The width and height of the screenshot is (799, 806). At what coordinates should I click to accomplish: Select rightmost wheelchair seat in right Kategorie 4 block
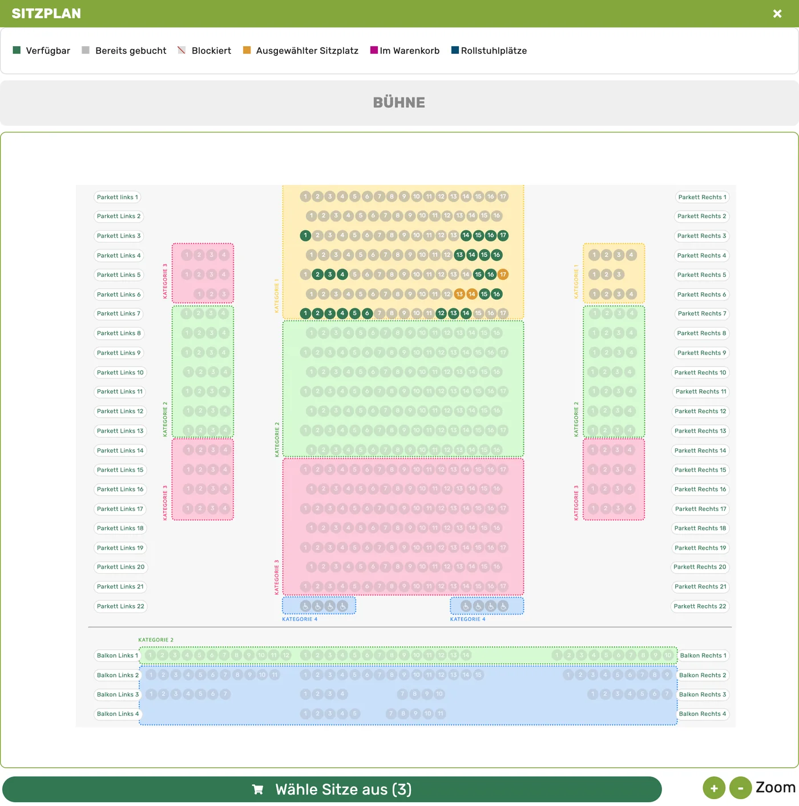503,606
